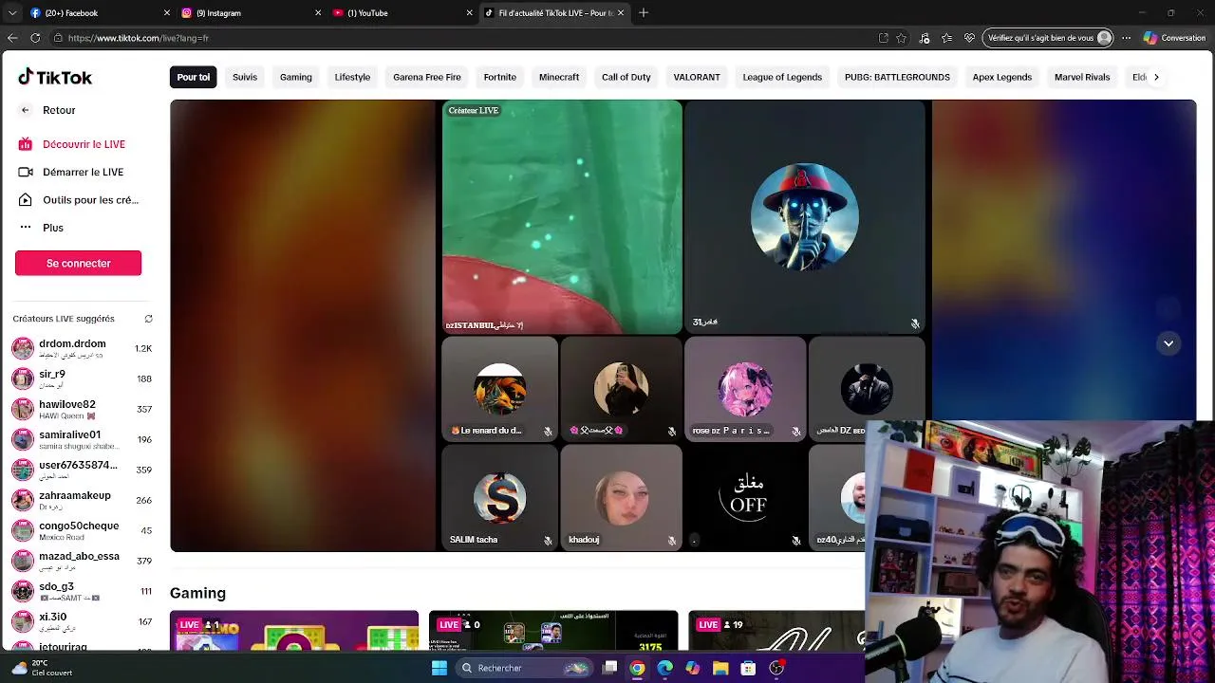The image size is (1215, 683).
Task: Click the khadouj guest tile
Action: tap(621, 498)
